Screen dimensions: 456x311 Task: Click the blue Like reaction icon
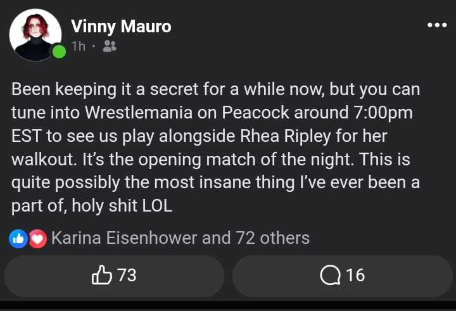[x=18, y=239]
